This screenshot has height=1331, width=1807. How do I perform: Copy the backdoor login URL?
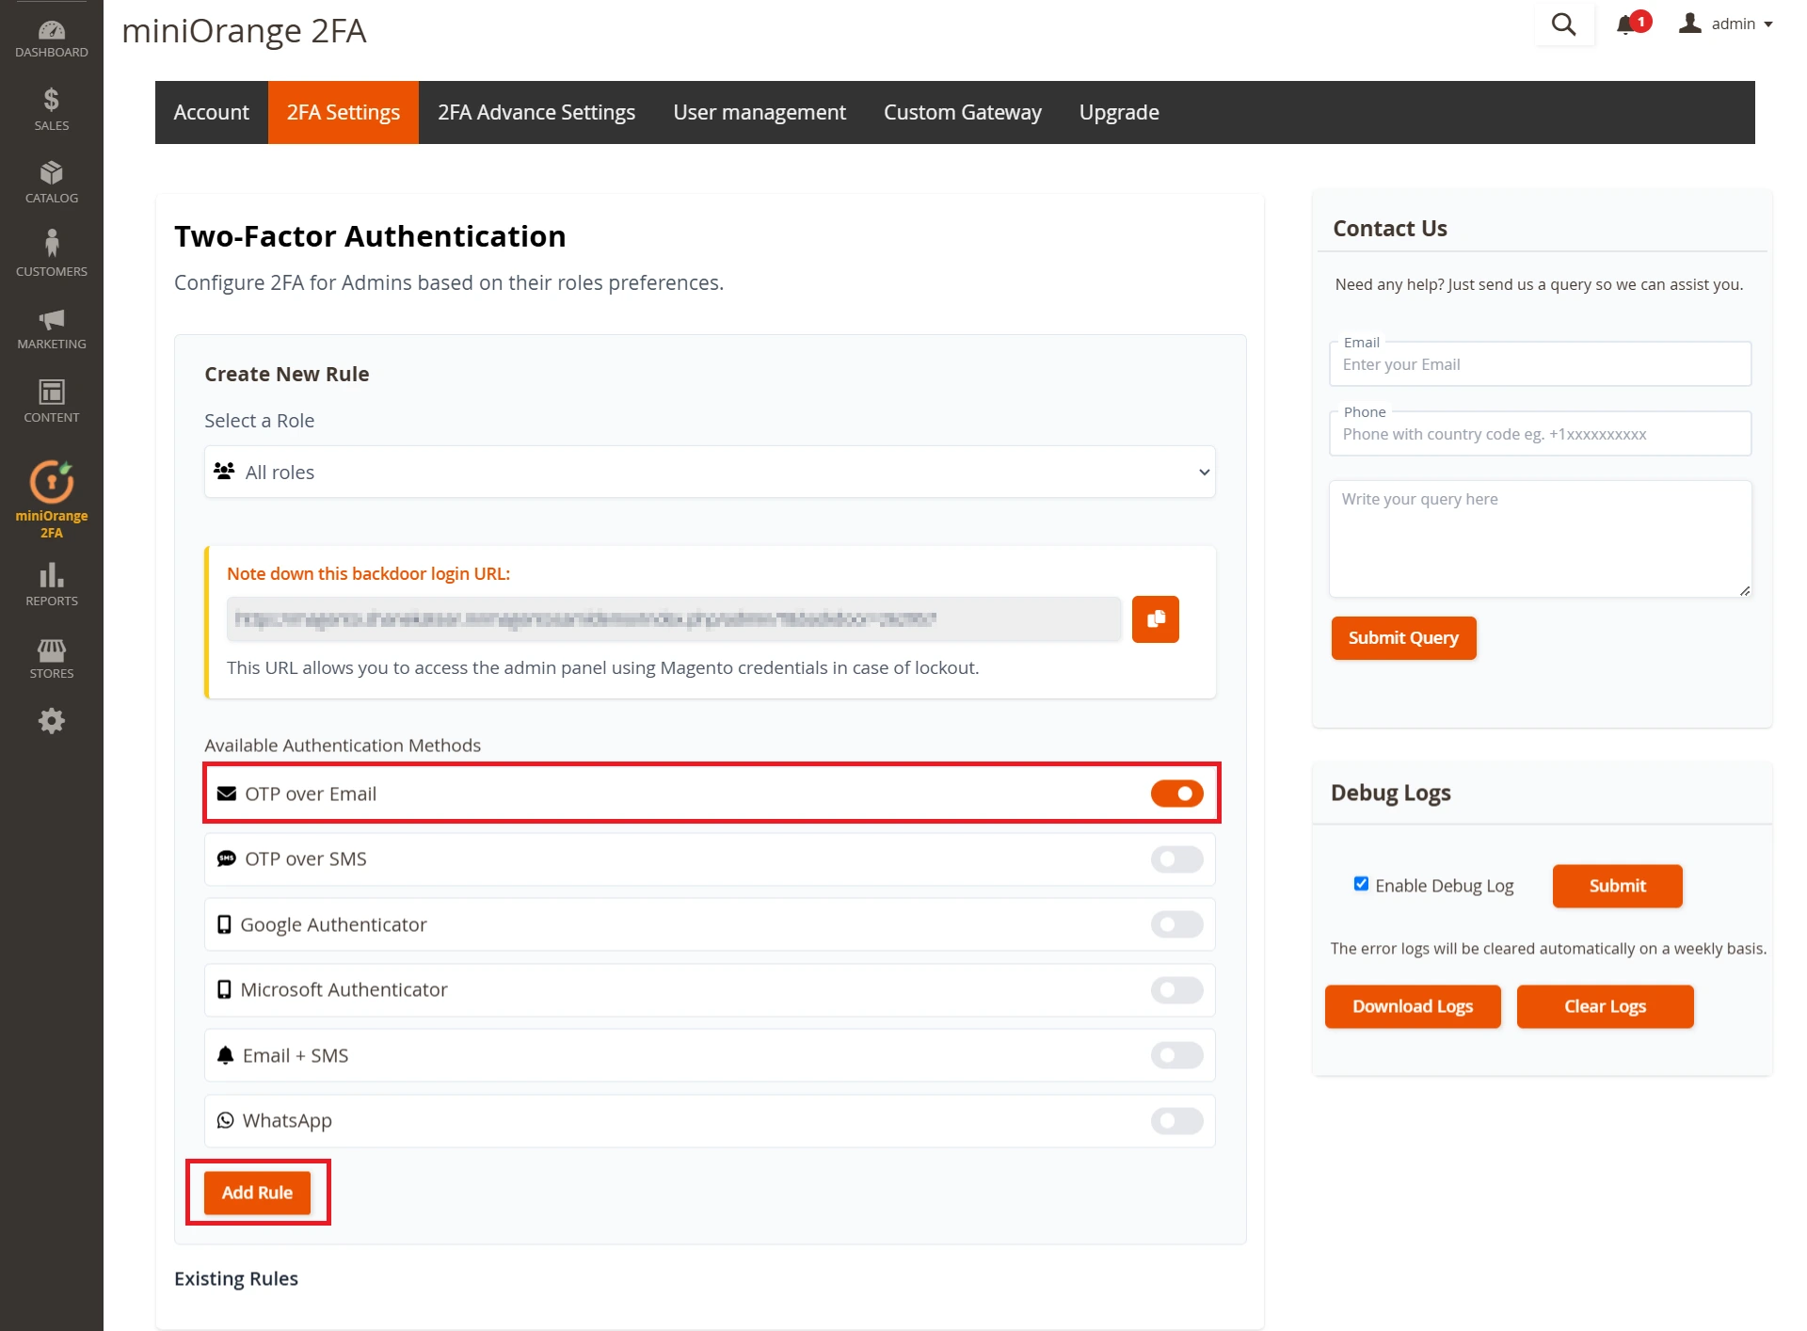pyautogui.click(x=1156, y=619)
